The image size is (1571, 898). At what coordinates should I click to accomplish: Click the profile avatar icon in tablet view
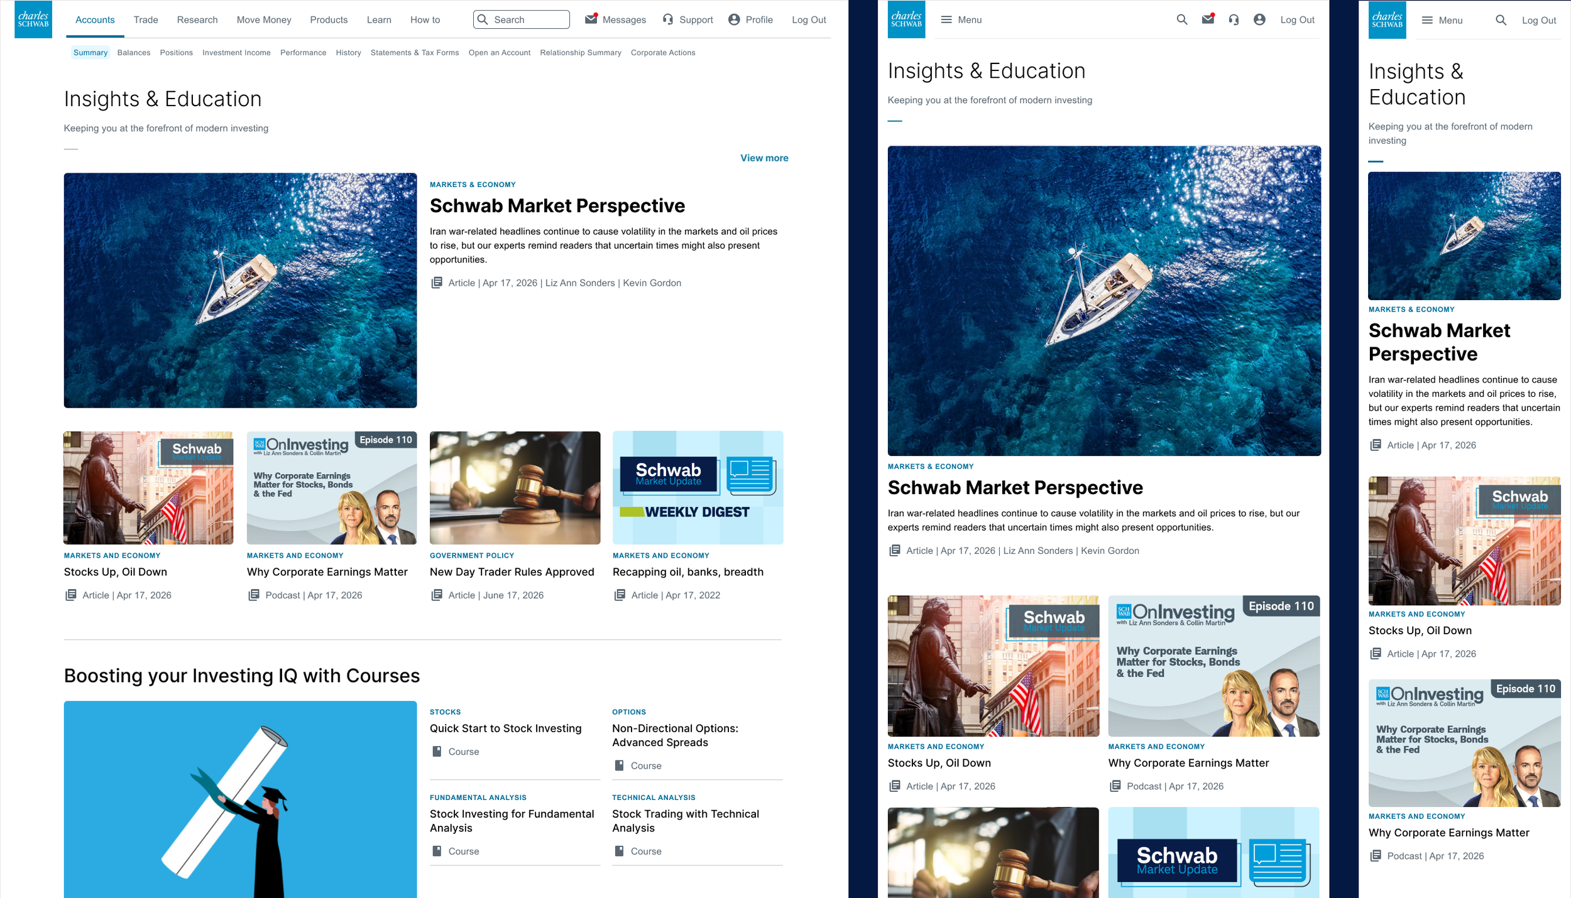pyautogui.click(x=1259, y=19)
